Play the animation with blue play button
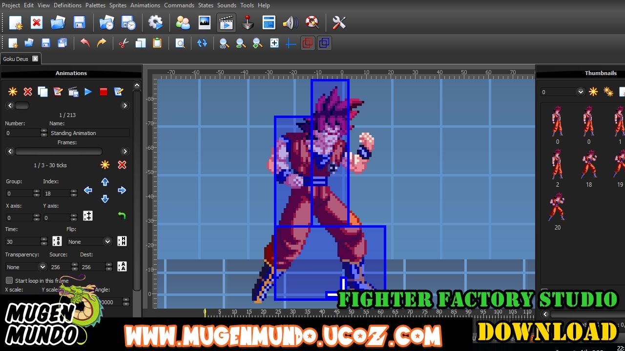Screen dimensions: 625x351 88,92
